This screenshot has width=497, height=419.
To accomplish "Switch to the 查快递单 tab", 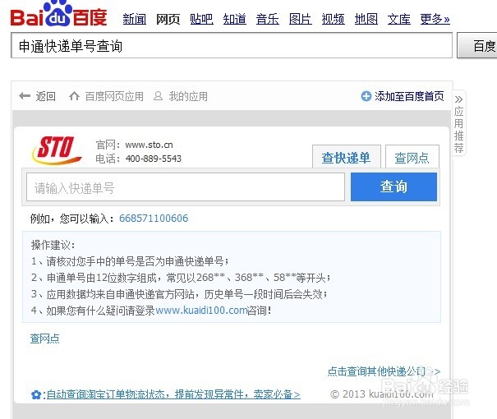I will (x=347, y=157).
